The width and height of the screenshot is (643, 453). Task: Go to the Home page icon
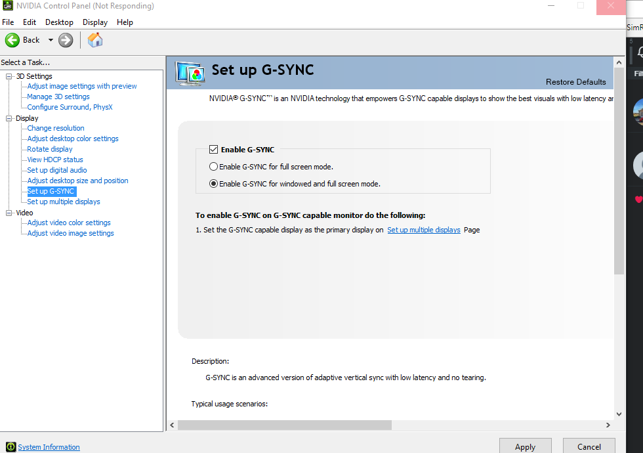click(95, 40)
